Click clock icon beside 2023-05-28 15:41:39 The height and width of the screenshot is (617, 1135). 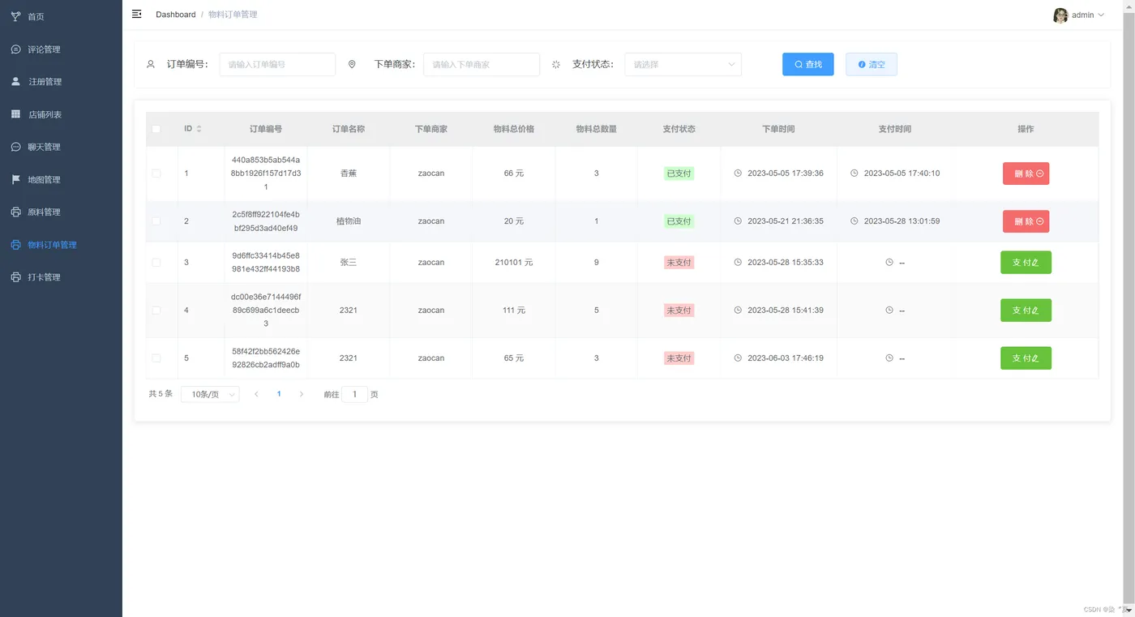[x=738, y=311]
